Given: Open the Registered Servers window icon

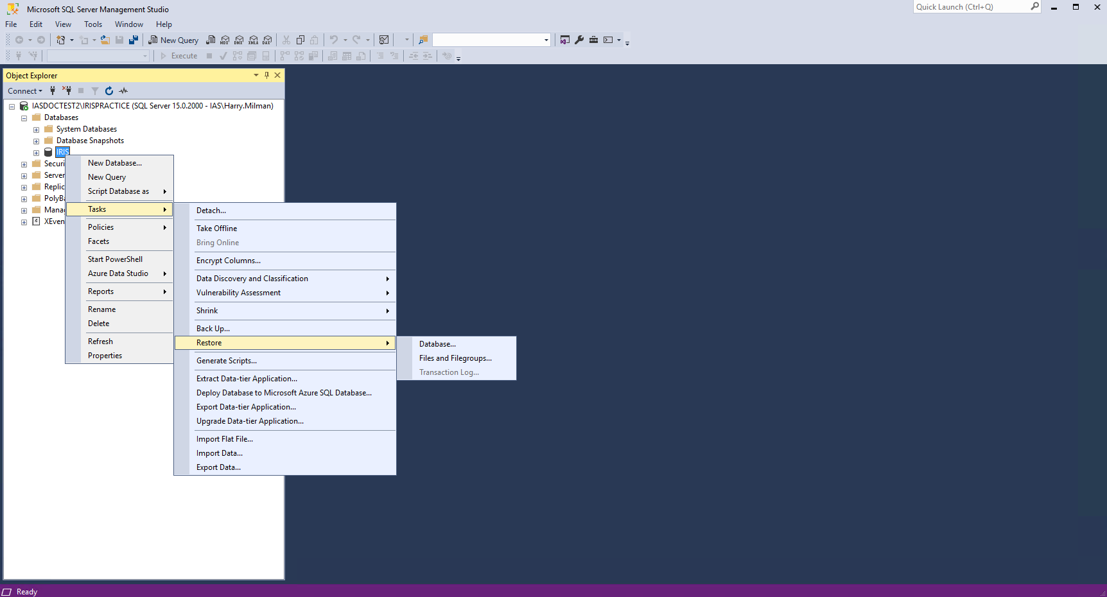Looking at the screenshot, I should [x=565, y=40].
